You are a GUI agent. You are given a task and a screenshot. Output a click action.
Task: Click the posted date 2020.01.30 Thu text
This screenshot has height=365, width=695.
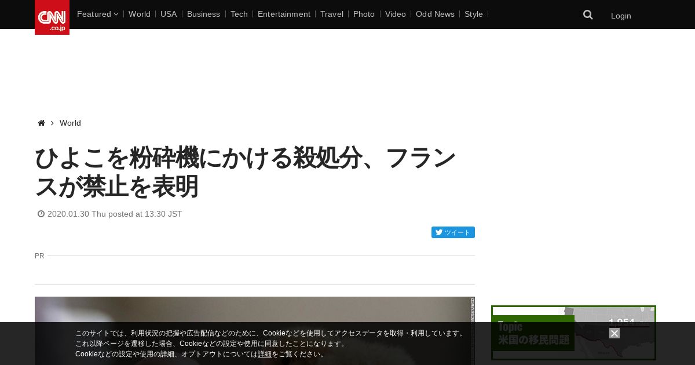pyautogui.click(x=115, y=214)
